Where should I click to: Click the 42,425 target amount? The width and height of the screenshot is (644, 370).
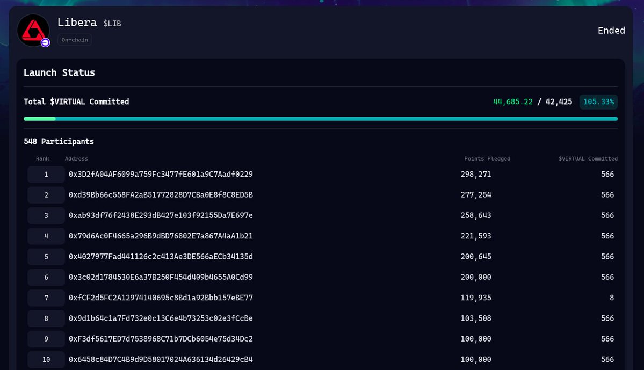point(559,102)
